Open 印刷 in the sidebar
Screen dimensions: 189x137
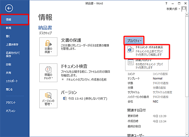8,64
